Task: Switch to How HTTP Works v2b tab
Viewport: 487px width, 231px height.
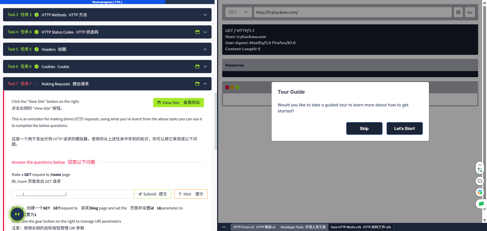Action: click(361, 227)
